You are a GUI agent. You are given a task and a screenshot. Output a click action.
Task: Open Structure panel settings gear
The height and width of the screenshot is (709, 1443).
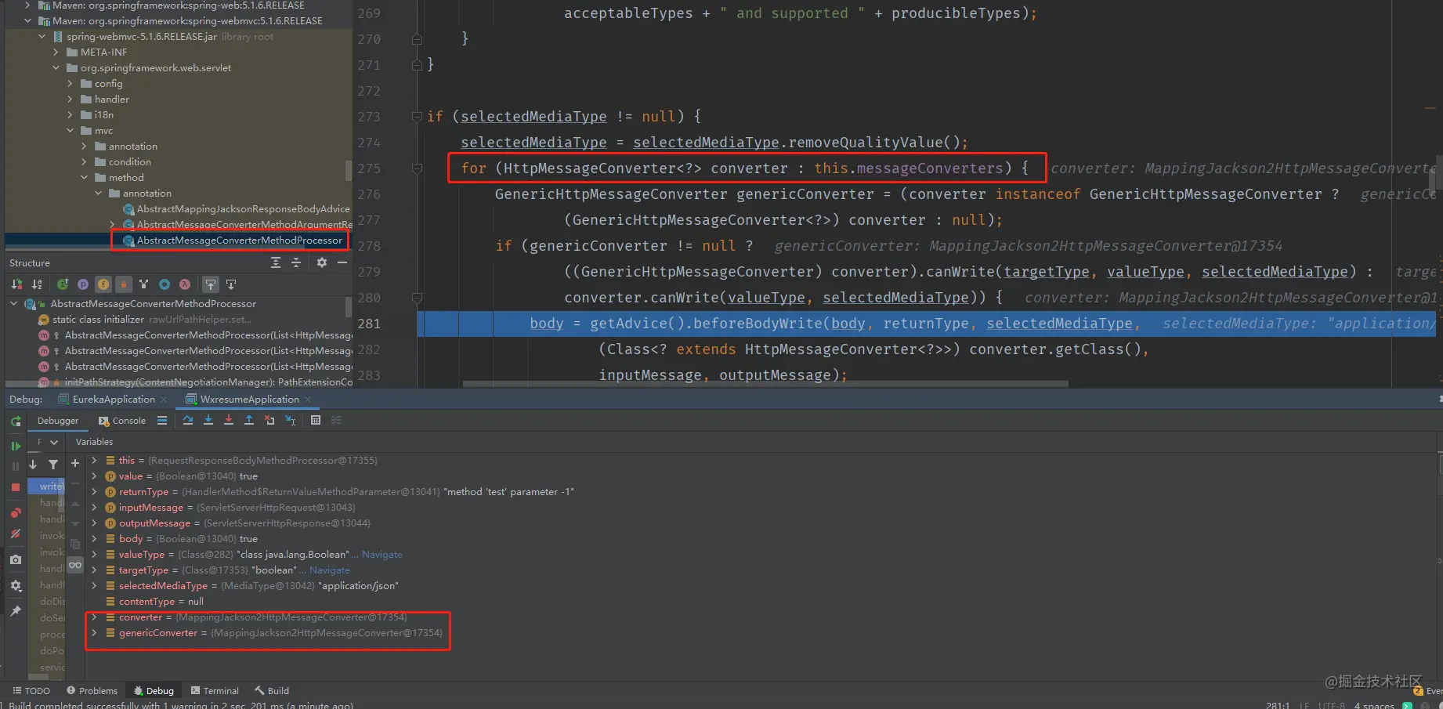pos(322,262)
